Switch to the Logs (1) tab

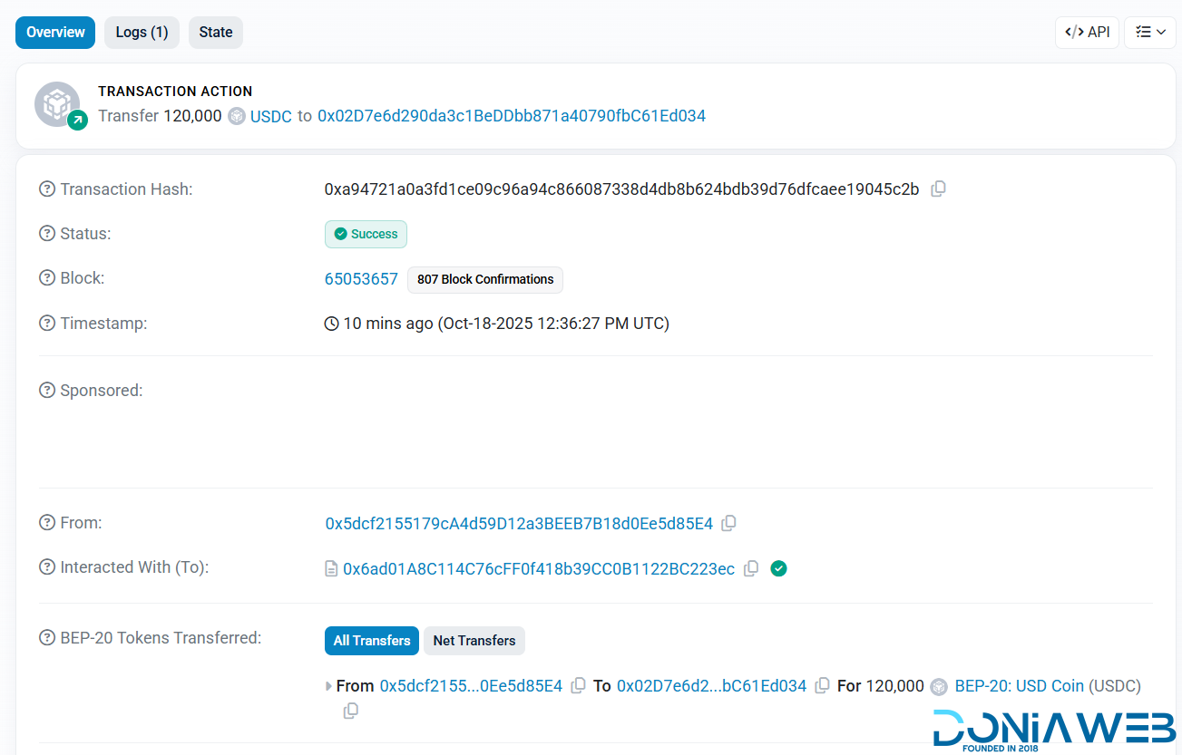tap(142, 33)
